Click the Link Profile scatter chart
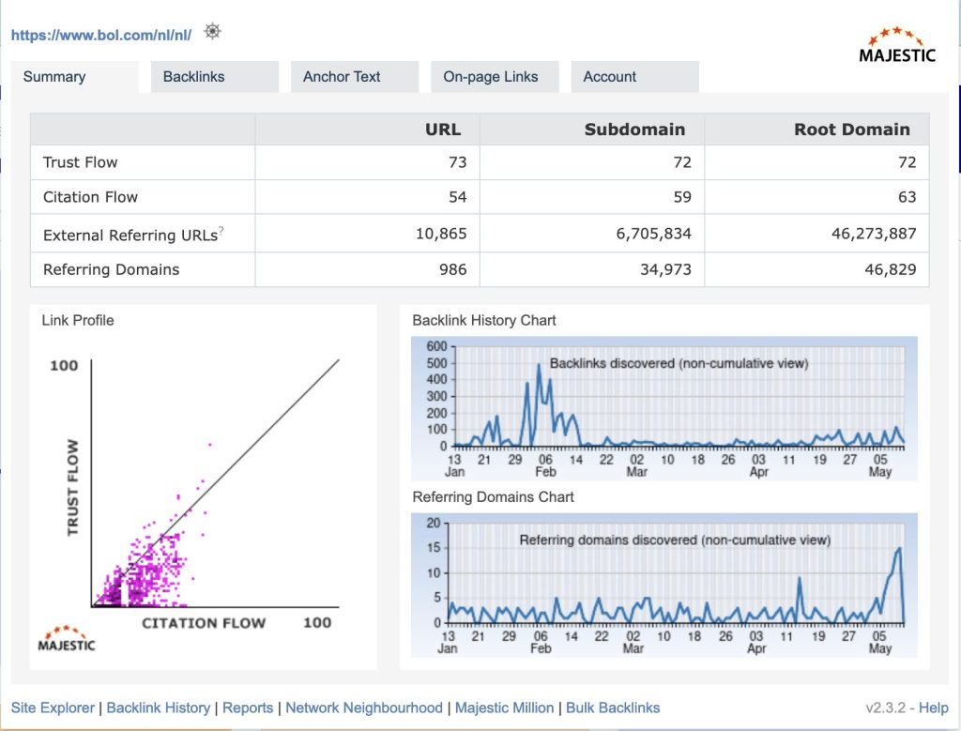The width and height of the screenshot is (961, 731). [x=203, y=495]
